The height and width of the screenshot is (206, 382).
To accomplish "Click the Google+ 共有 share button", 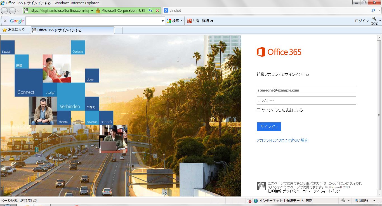I will coord(193,21).
